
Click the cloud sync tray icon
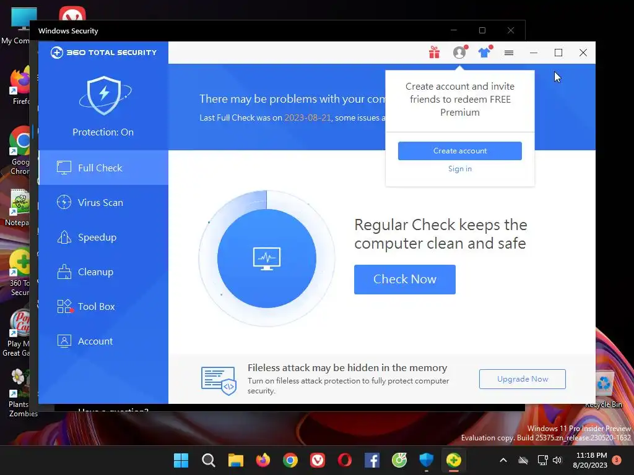523,460
